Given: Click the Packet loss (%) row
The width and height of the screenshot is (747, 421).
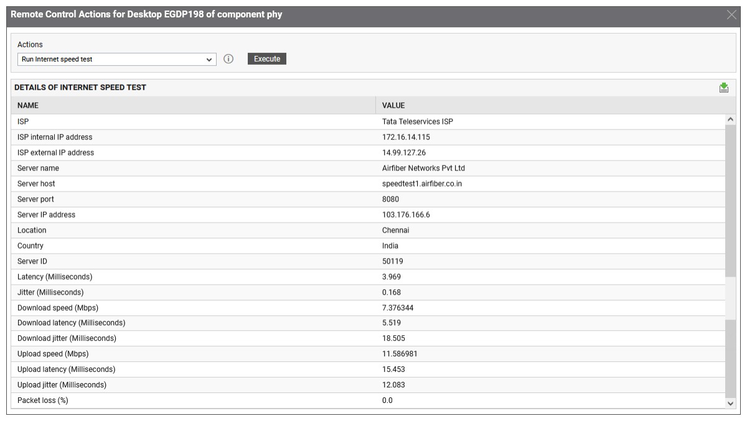Looking at the screenshot, I should click(43, 400).
